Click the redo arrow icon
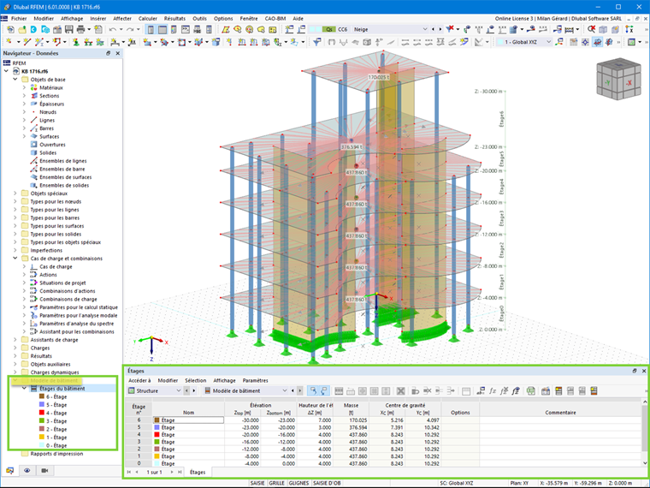Screen dimensions: 650x488 click(130, 29)
